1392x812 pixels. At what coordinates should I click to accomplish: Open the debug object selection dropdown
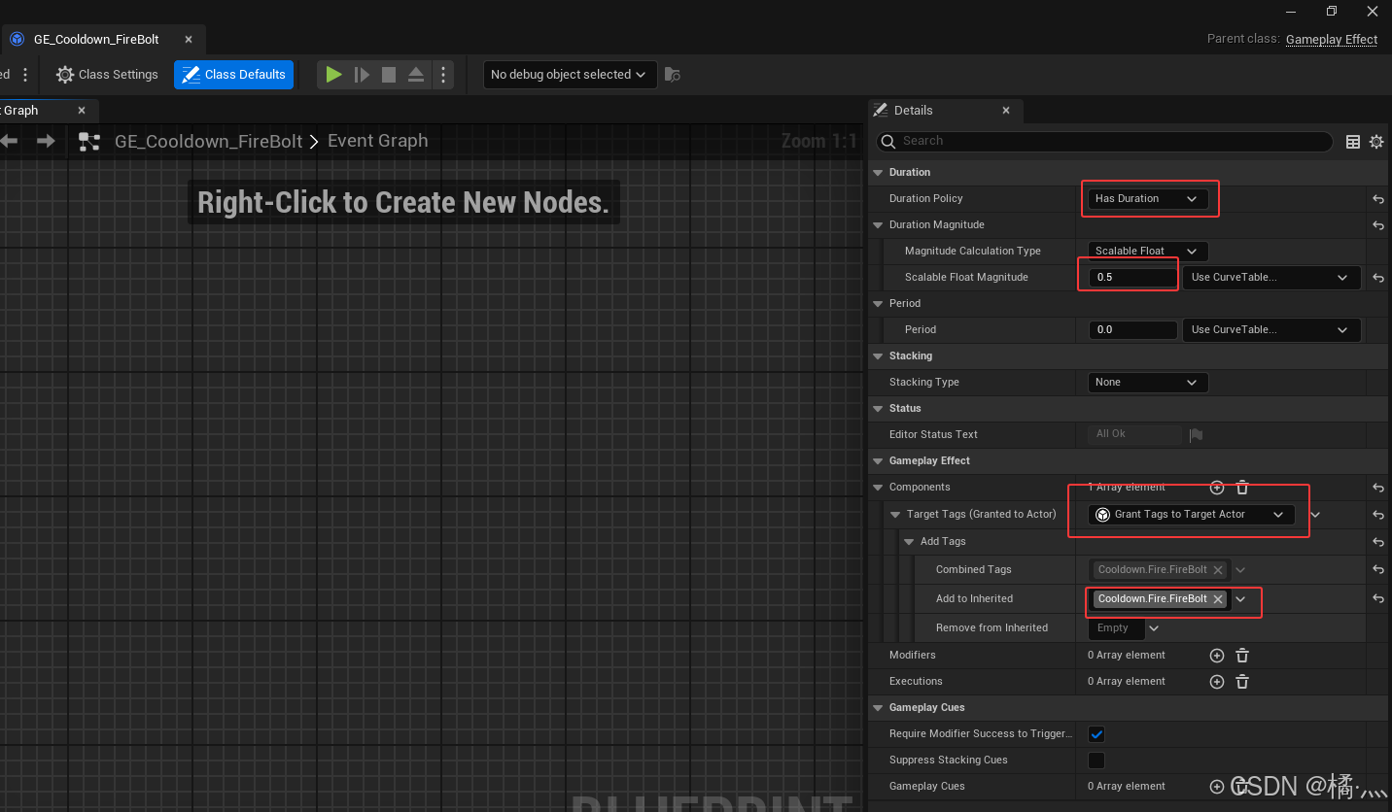569,75
